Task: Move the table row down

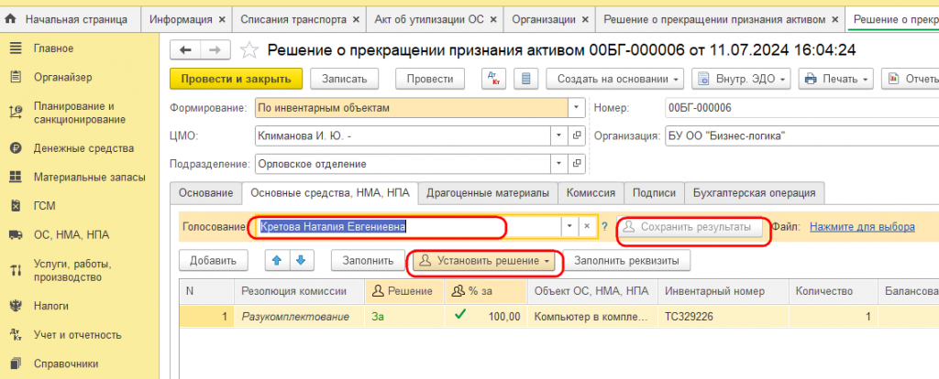Action: point(301,261)
